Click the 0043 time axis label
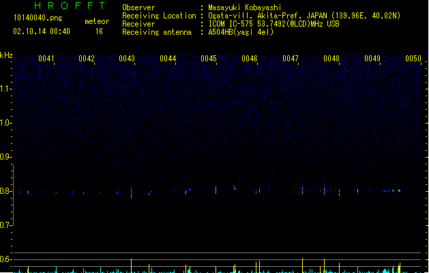 click(x=127, y=59)
